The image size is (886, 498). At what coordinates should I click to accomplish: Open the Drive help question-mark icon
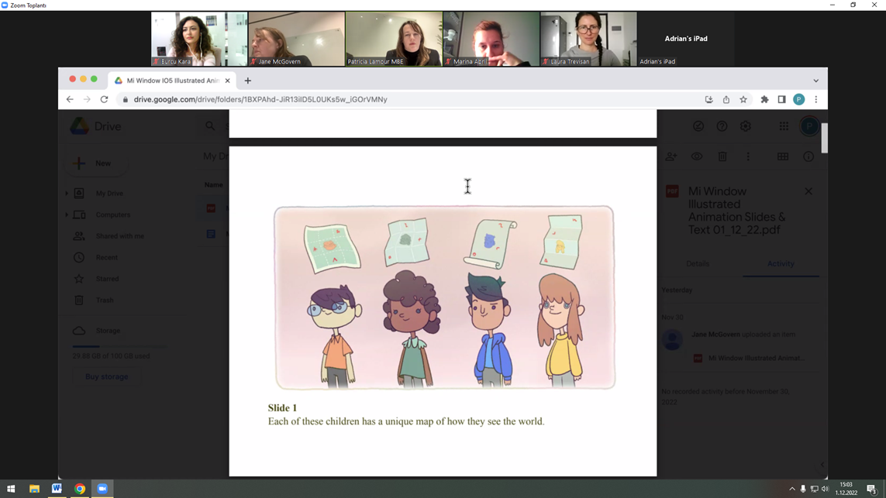point(722,126)
